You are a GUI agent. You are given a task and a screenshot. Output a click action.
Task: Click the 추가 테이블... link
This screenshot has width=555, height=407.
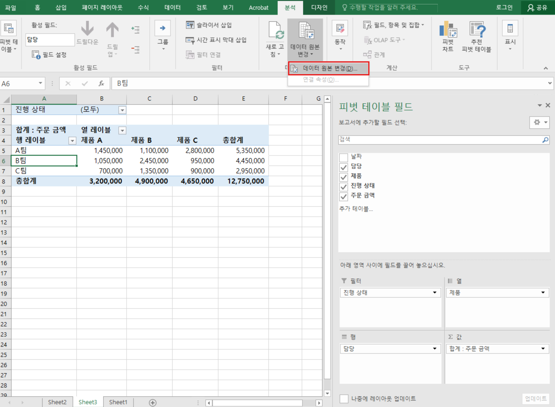(x=356, y=209)
